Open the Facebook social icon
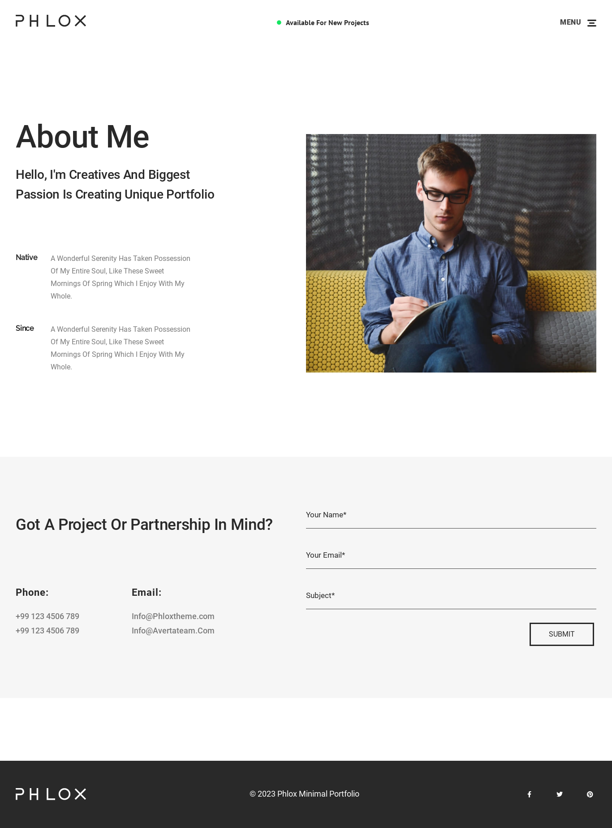 pos(529,794)
